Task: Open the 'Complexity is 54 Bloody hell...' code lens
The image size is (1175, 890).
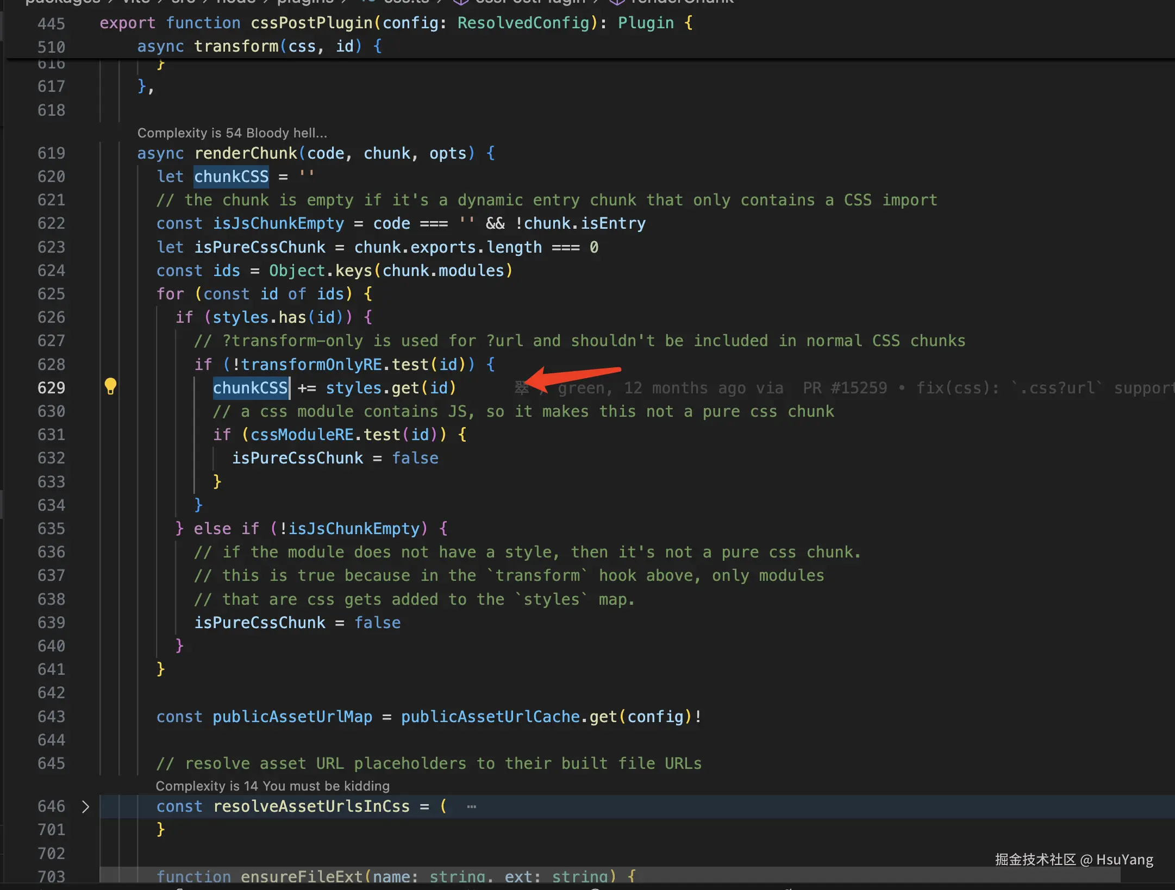Action: click(x=232, y=133)
